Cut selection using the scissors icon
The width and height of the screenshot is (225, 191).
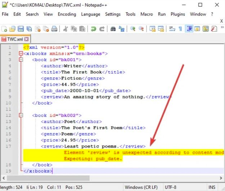(x=66, y=29)
